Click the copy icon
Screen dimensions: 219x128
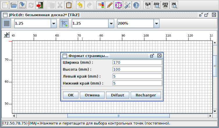point(51,5)
